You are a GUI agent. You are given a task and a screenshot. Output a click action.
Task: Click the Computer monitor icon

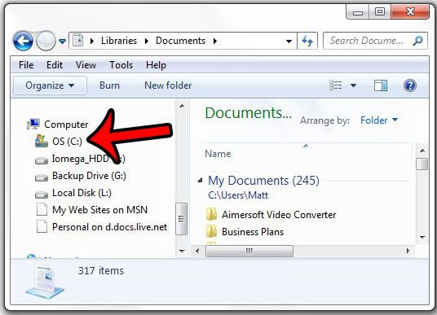pos(33,124)
